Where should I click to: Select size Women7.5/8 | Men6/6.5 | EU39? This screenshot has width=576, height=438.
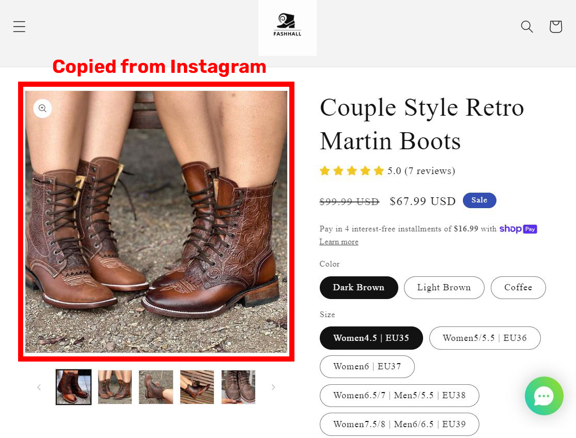[x=399, y=424]
